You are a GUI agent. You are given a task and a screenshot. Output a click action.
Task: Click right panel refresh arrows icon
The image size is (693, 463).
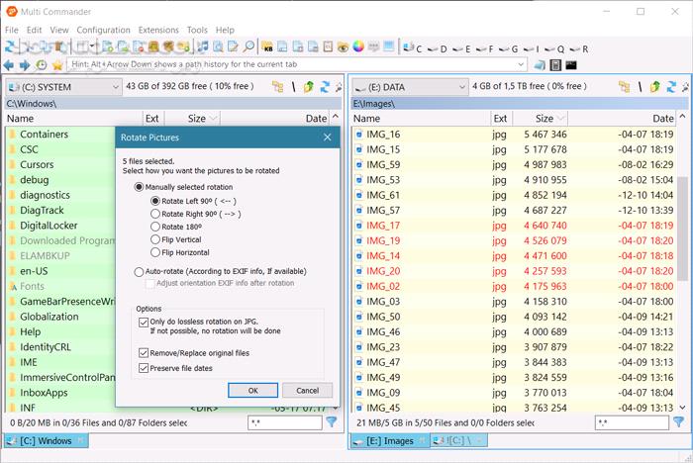click(671, 87)
